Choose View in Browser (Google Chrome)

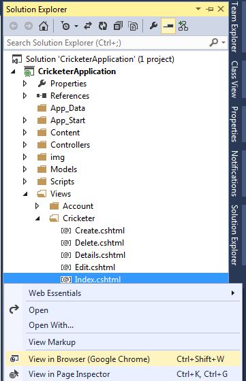123,359
